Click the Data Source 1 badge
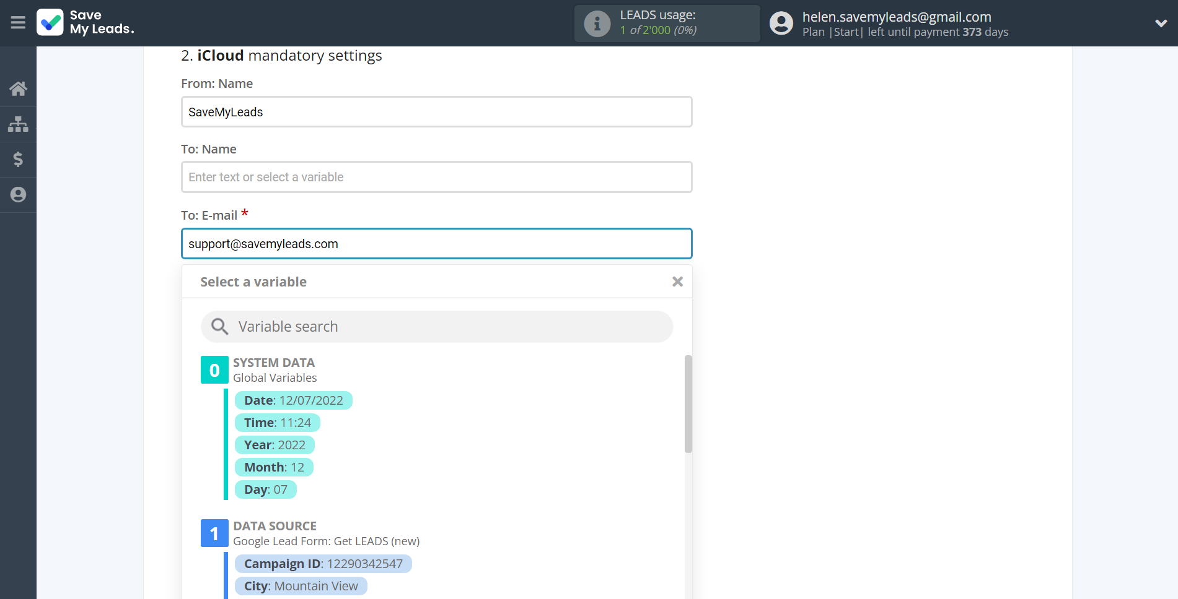 coord(214,533)
